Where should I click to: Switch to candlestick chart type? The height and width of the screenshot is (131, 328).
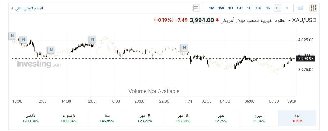(313, 8)
